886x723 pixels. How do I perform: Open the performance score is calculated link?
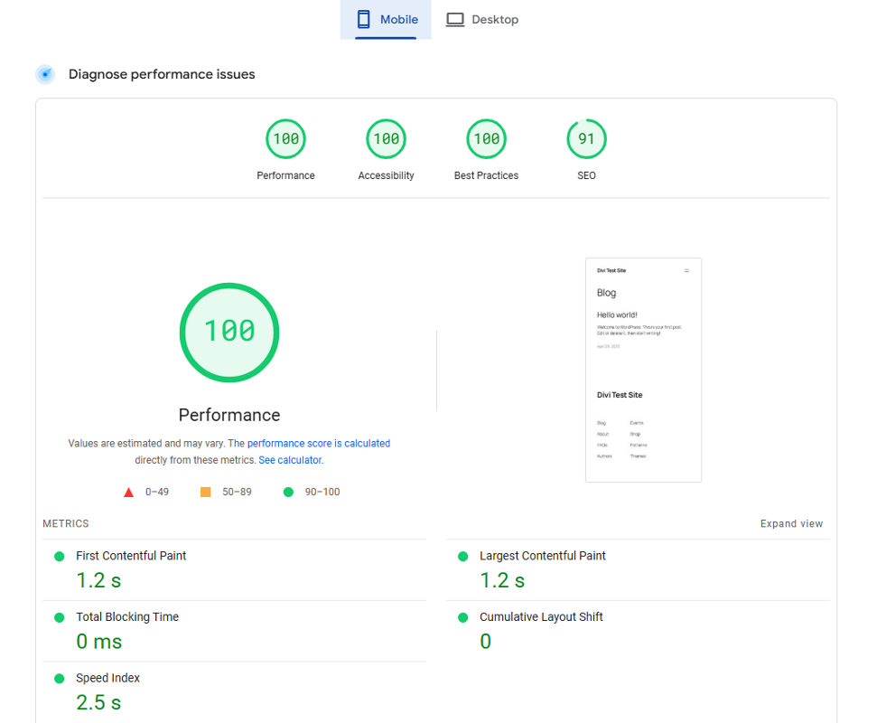pyautogui.click(x=318, y=444)
